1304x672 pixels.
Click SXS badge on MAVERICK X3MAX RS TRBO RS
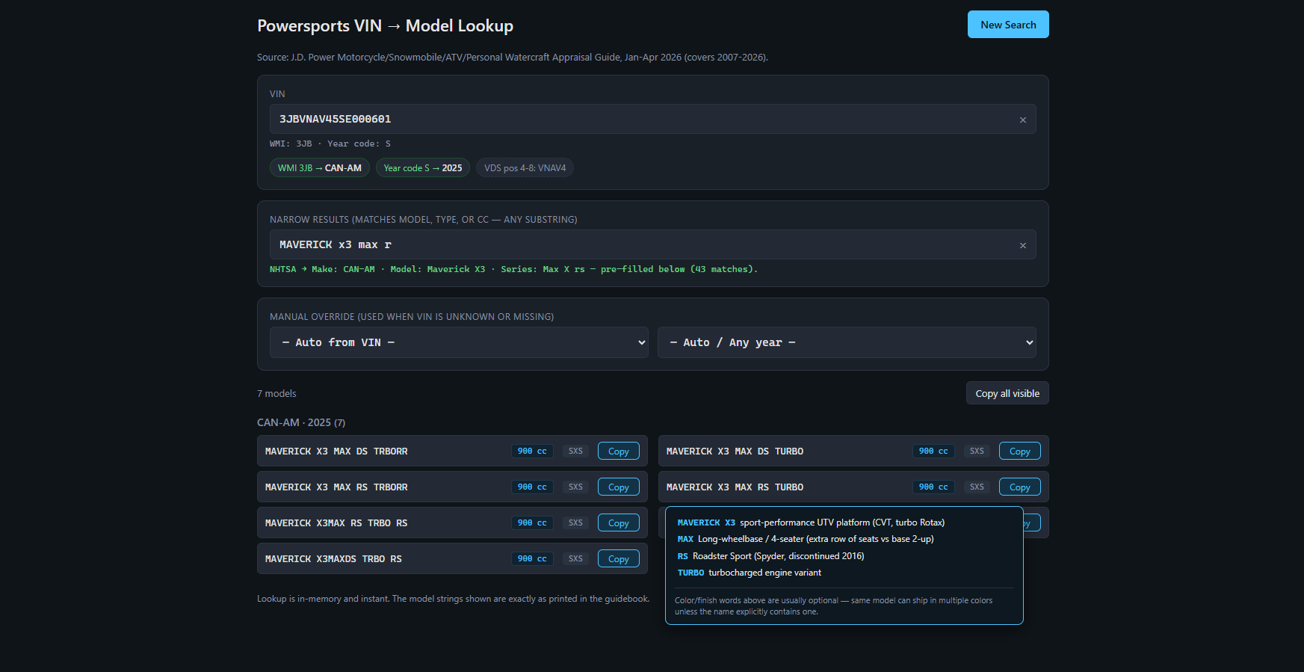(x=575, y=523)
